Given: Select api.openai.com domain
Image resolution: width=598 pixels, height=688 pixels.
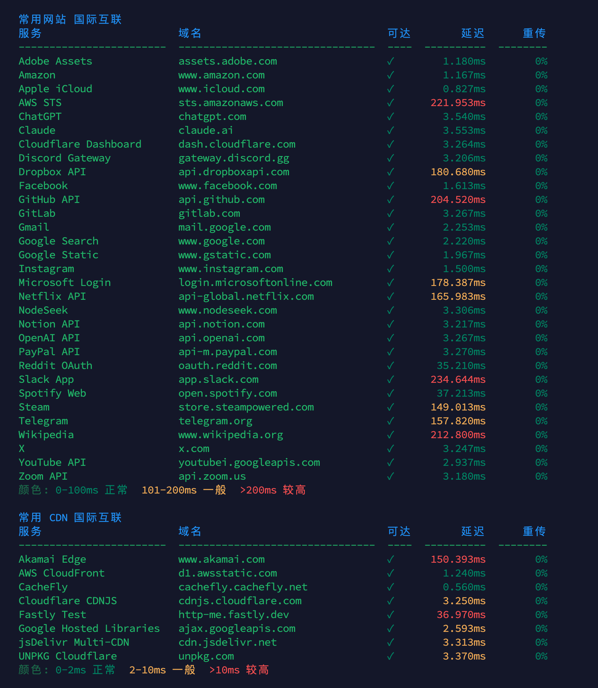Looking at the screenshot, I should point(221,338).
